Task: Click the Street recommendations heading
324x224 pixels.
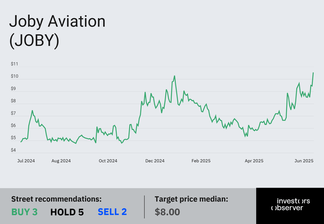Action: pos(56,199)
